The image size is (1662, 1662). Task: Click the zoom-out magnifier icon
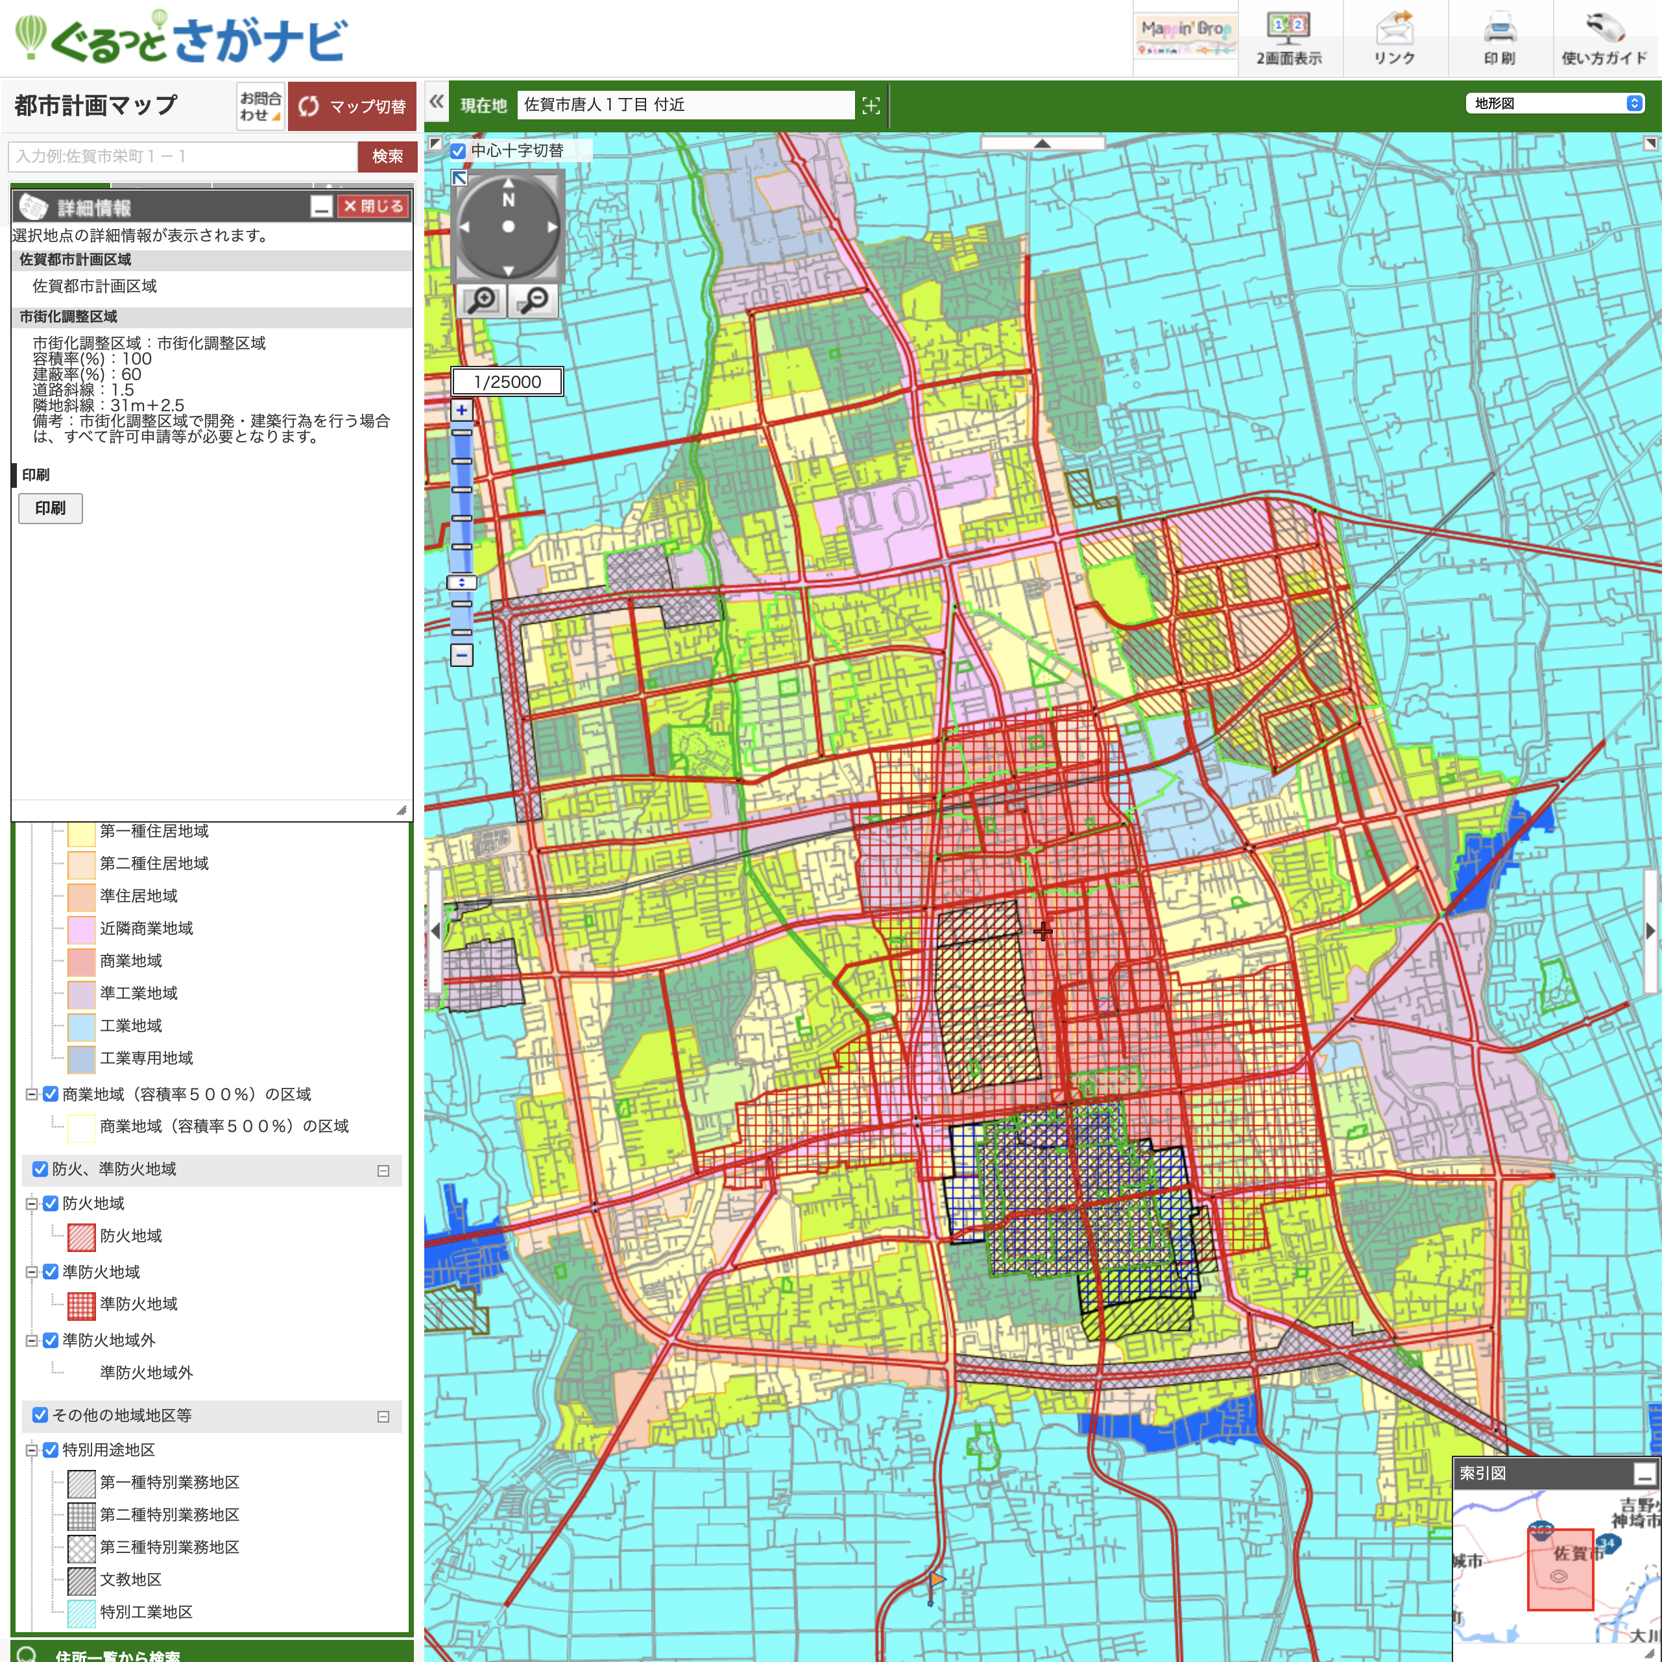pos(535,301)
